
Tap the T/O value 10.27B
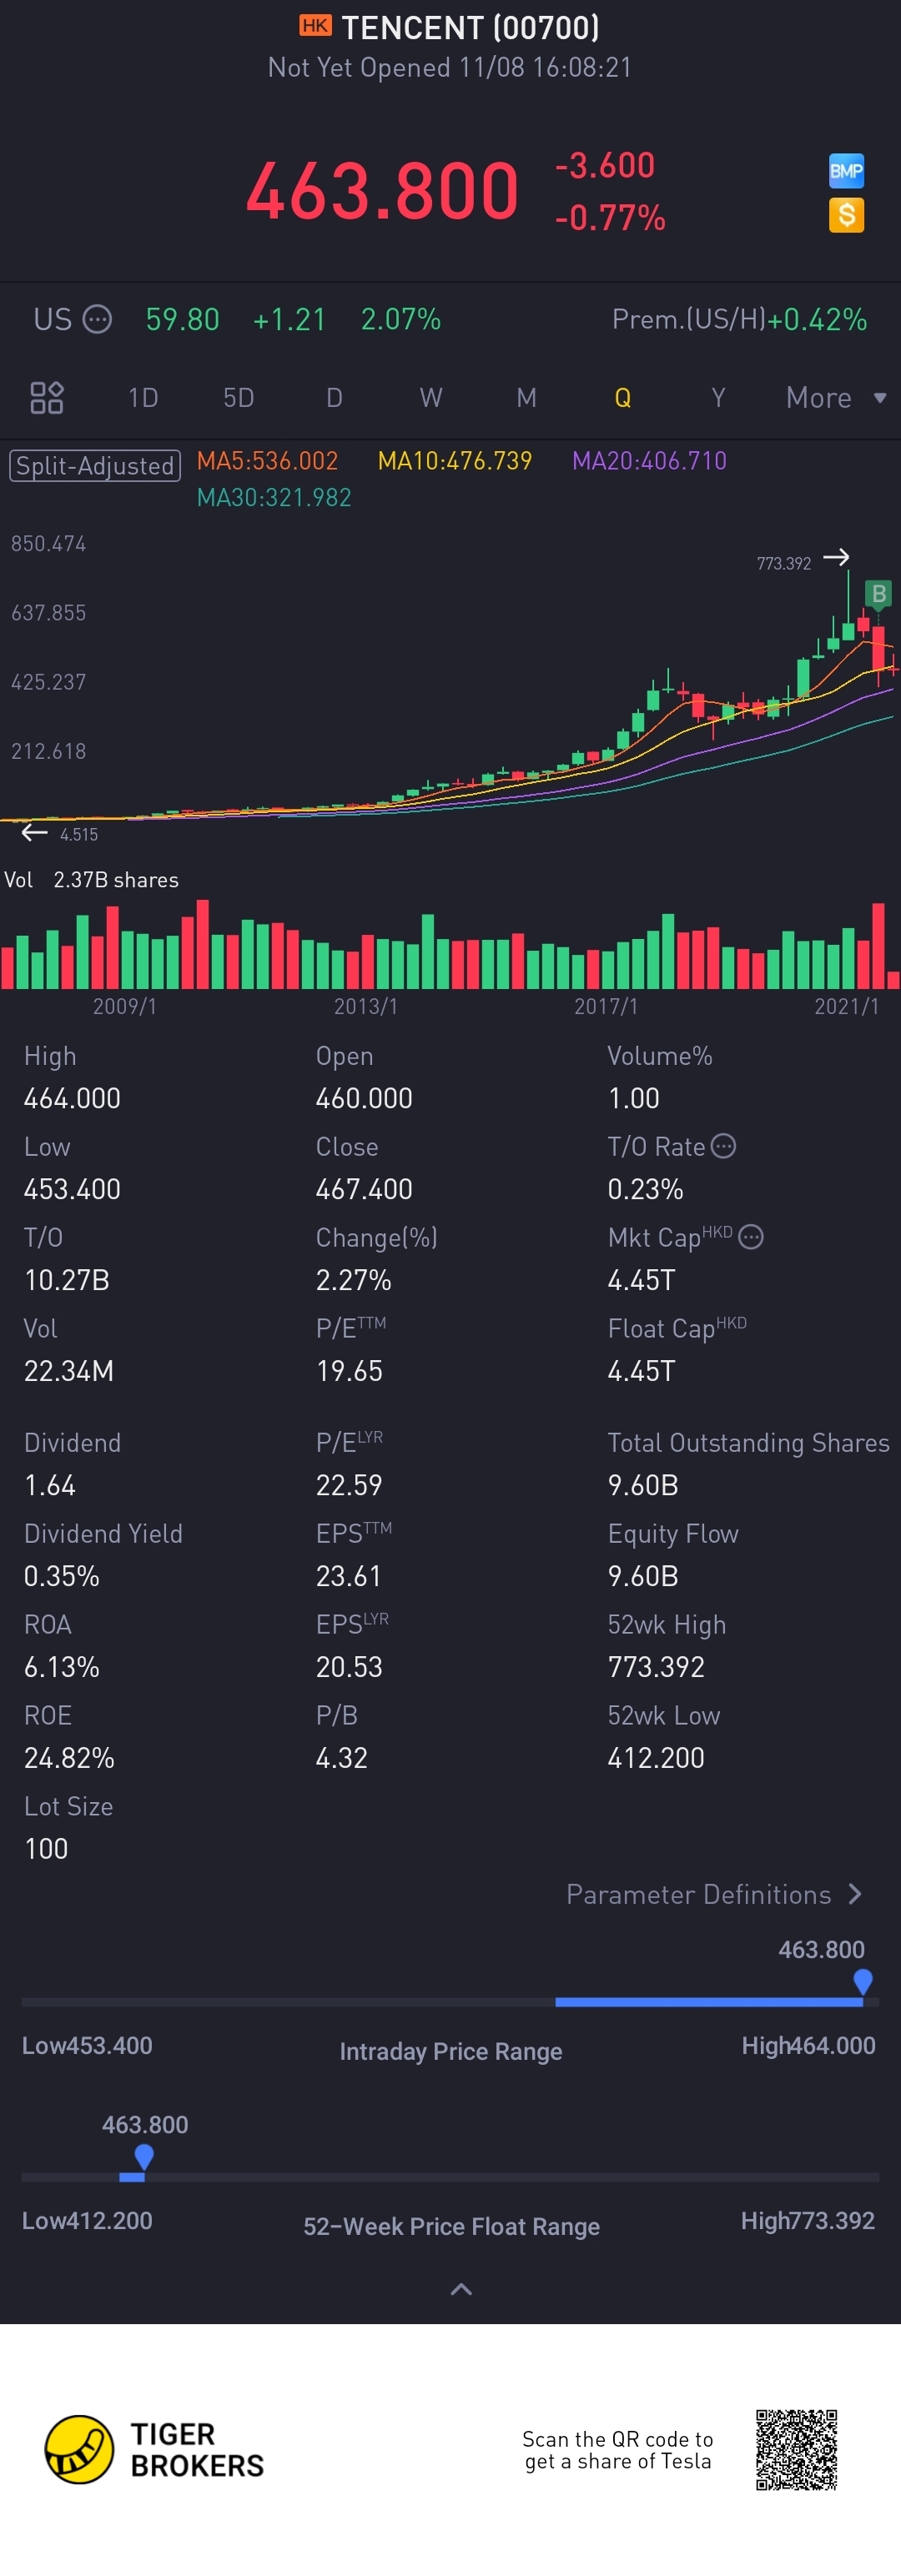(x=66, y=1280)
